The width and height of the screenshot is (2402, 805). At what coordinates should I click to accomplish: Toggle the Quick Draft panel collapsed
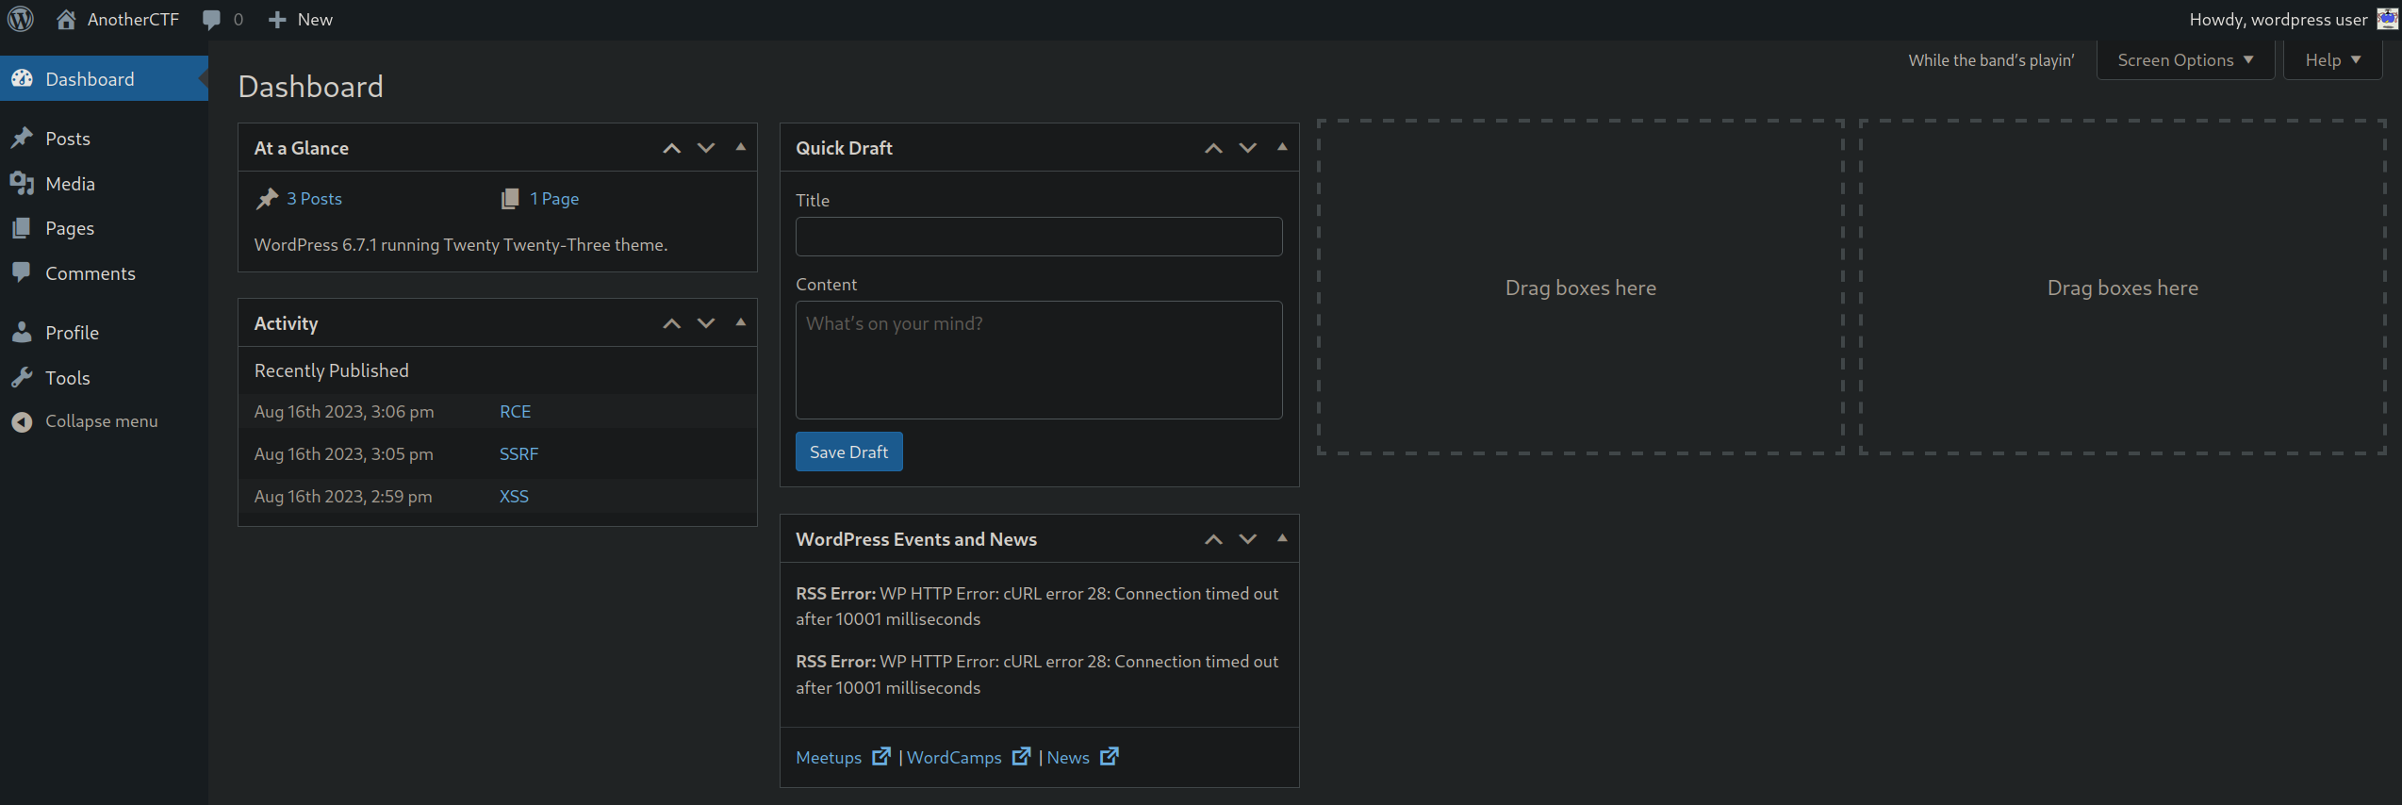[x=1282, y=147]
